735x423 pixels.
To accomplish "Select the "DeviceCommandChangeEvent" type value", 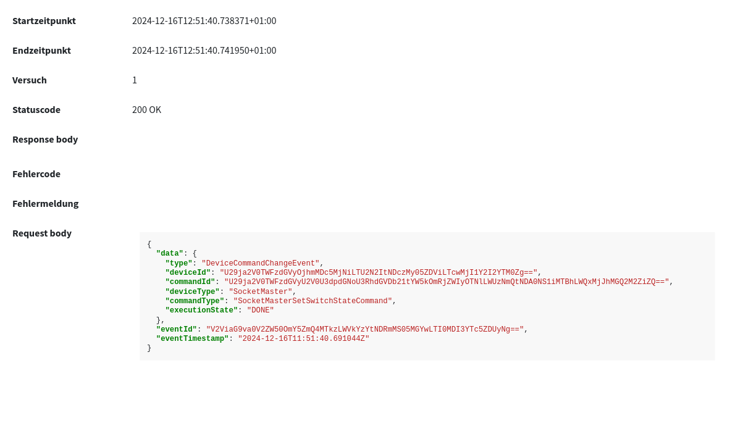I will click(x=261, y=263).
